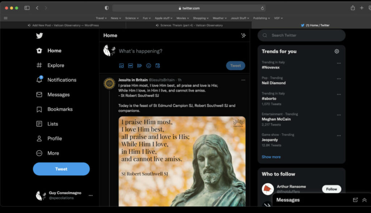371x213 pixels.
Task: Open more options for the #Novavax trend
Action: [339, 63]
